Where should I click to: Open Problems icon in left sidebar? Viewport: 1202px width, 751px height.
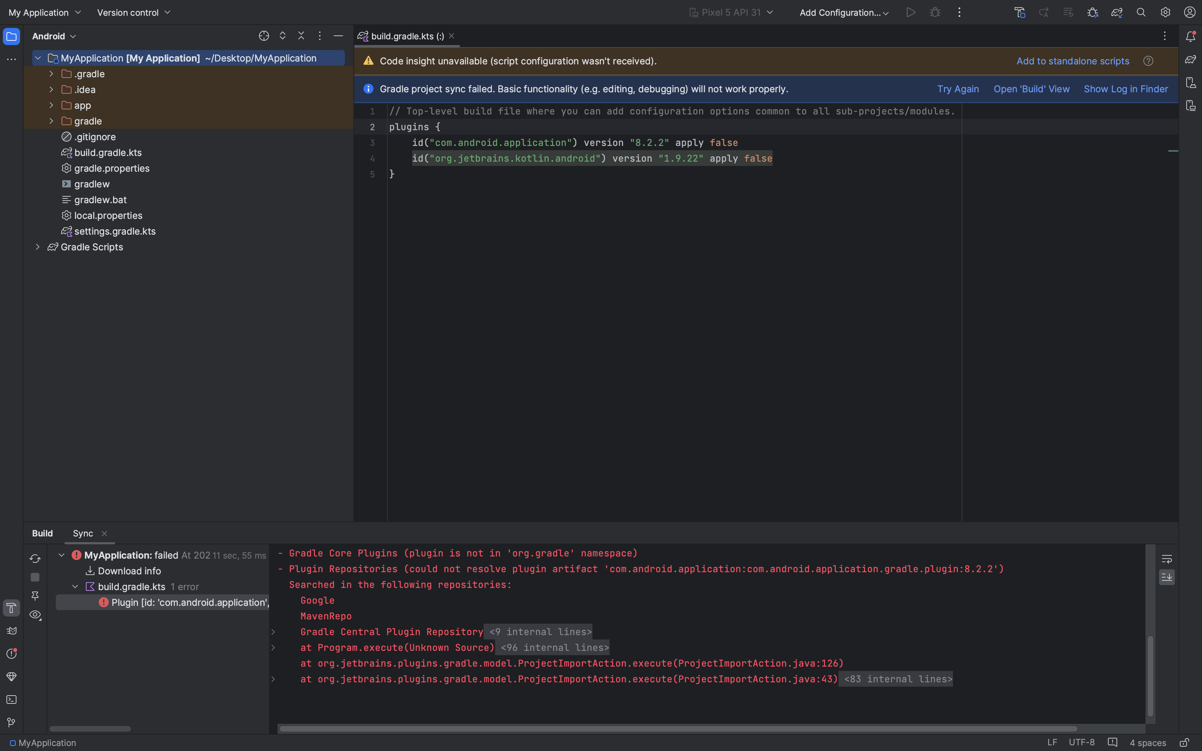[11, 654]
